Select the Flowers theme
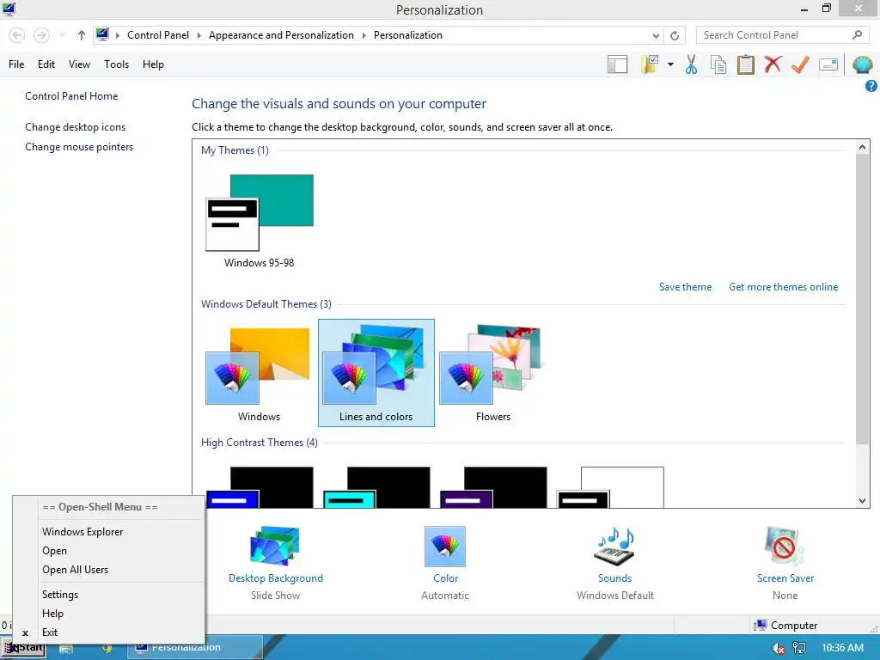The image size is (880, 660). point(493,373)
